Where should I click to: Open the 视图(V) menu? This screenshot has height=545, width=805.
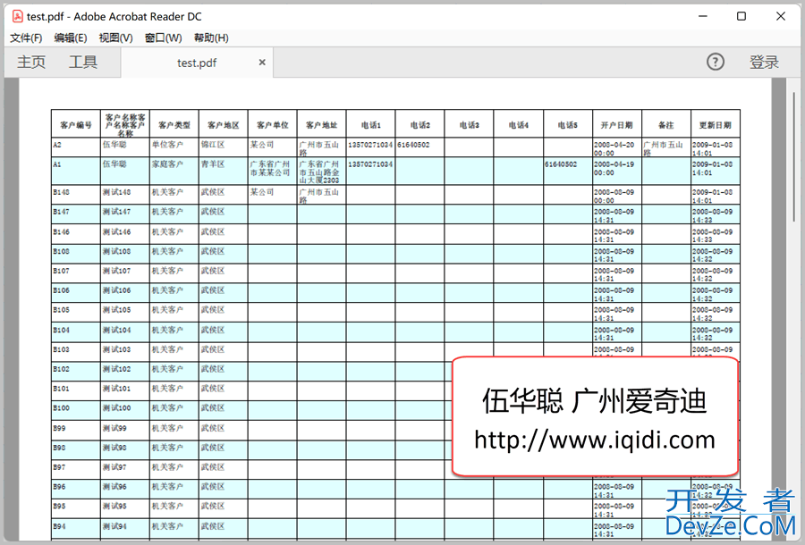tap(115, 38)
